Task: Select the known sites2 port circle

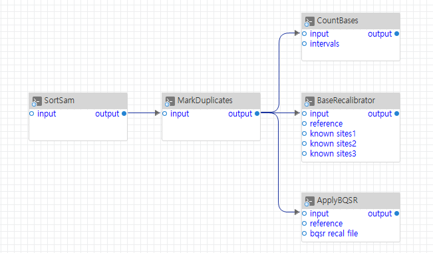Action: click(305, 144)
